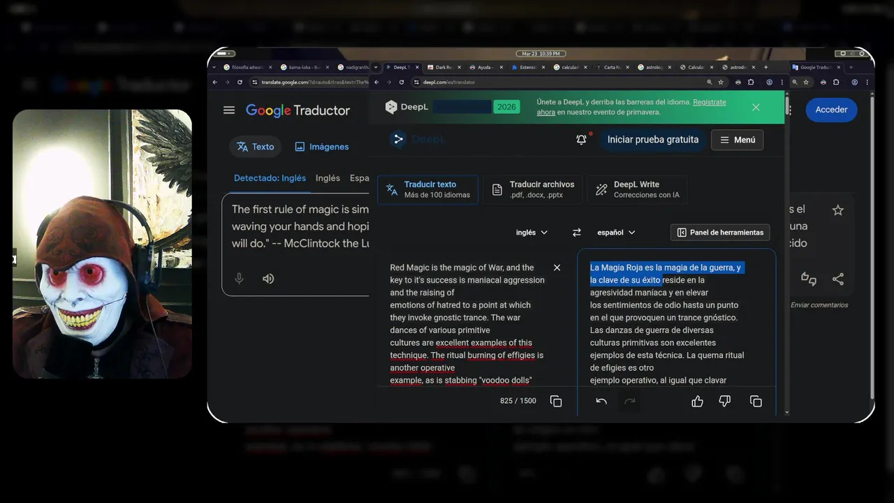Copy the DeepL source text

(x=556, y=401)
